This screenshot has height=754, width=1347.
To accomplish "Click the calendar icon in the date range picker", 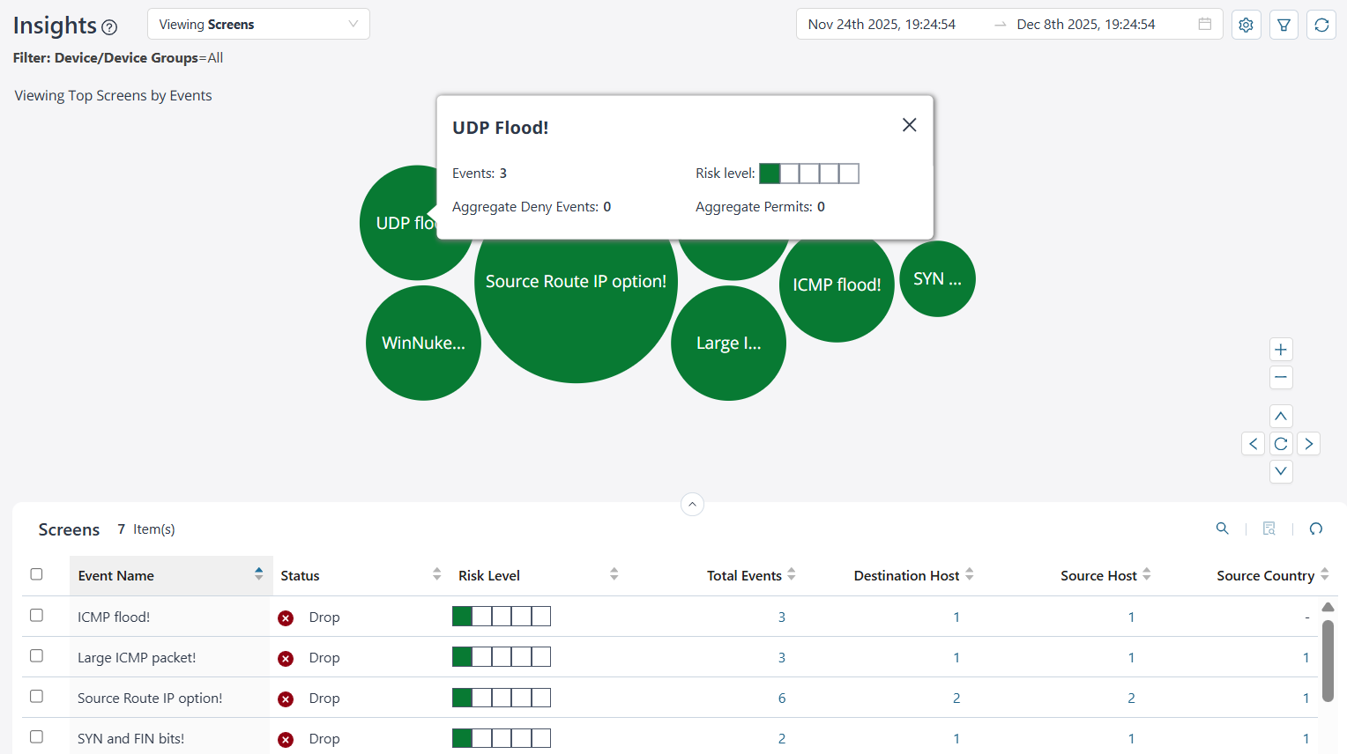I will point(1204,25).
